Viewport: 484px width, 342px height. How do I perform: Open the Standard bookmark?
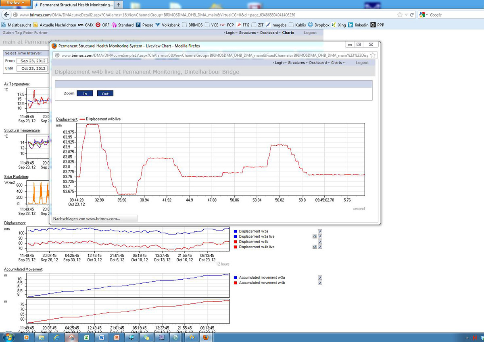(123, 25)
